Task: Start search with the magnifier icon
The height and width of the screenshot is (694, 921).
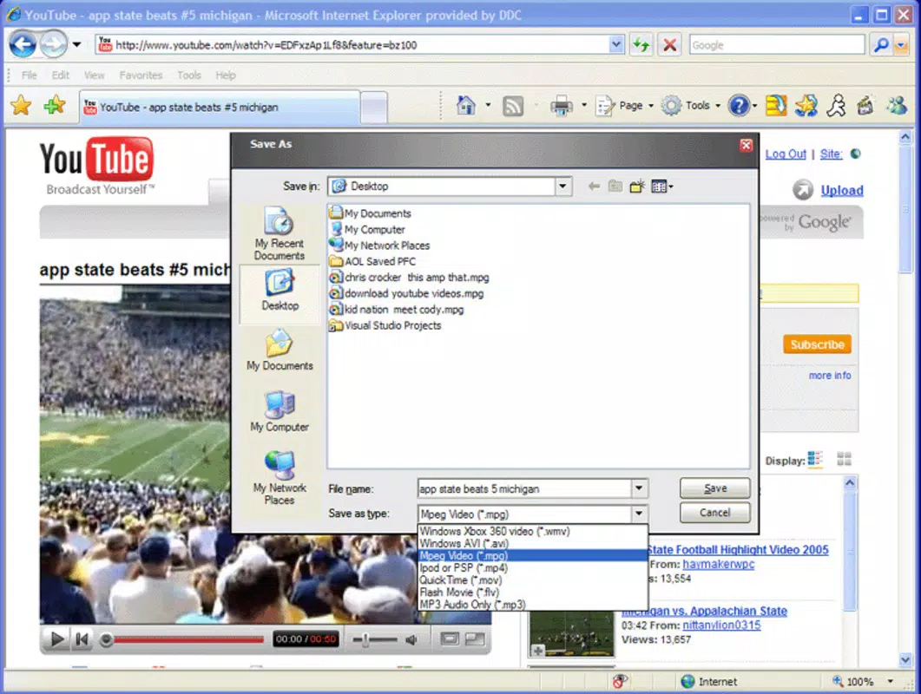Action: 880,44
